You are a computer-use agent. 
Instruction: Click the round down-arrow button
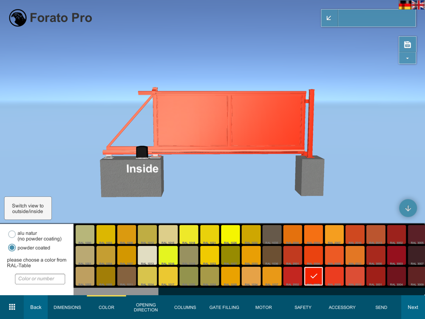point(408,208)
